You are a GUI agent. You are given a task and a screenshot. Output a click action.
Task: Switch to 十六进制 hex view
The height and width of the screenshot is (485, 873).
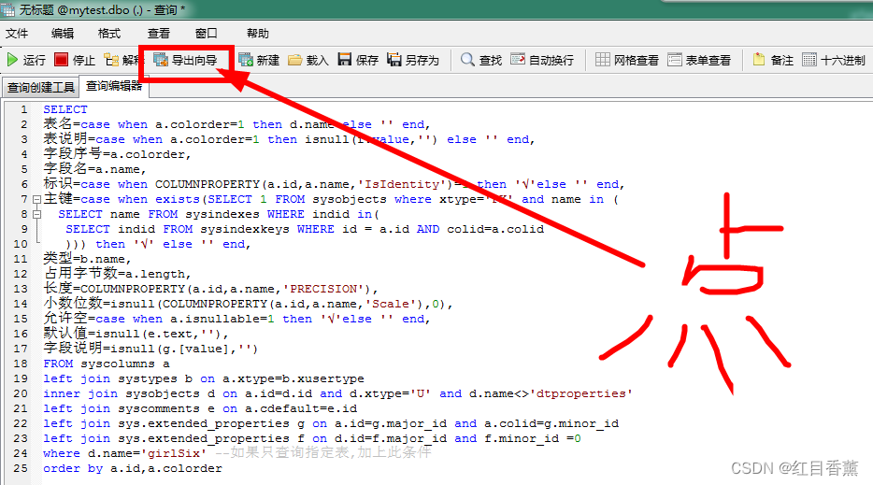(834, 60)
